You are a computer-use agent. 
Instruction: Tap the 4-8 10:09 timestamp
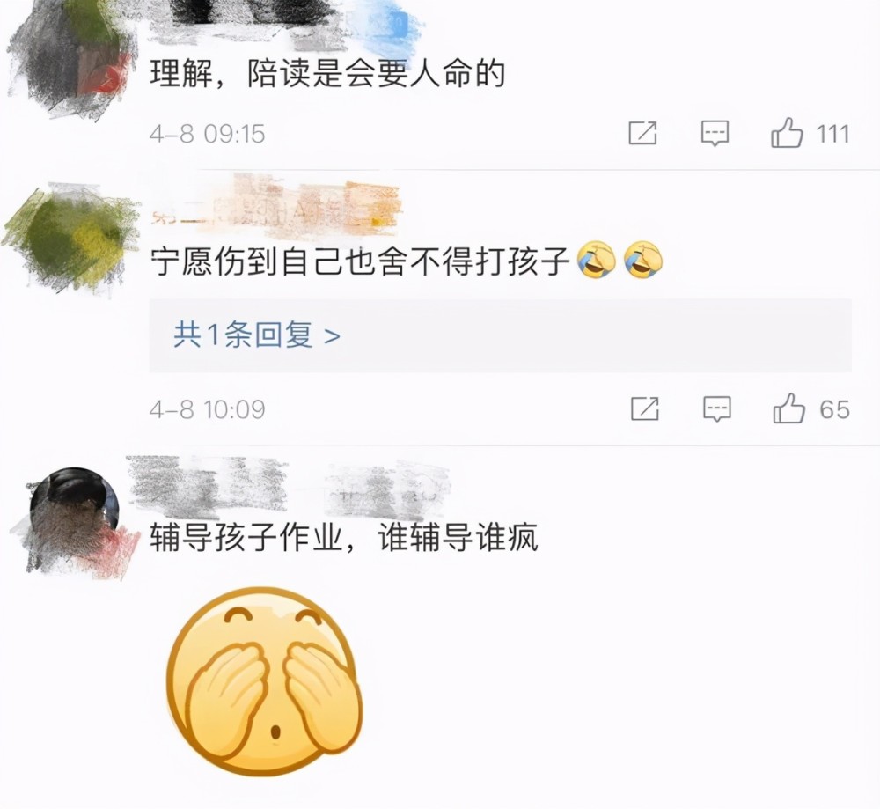(x=207, y=409)
